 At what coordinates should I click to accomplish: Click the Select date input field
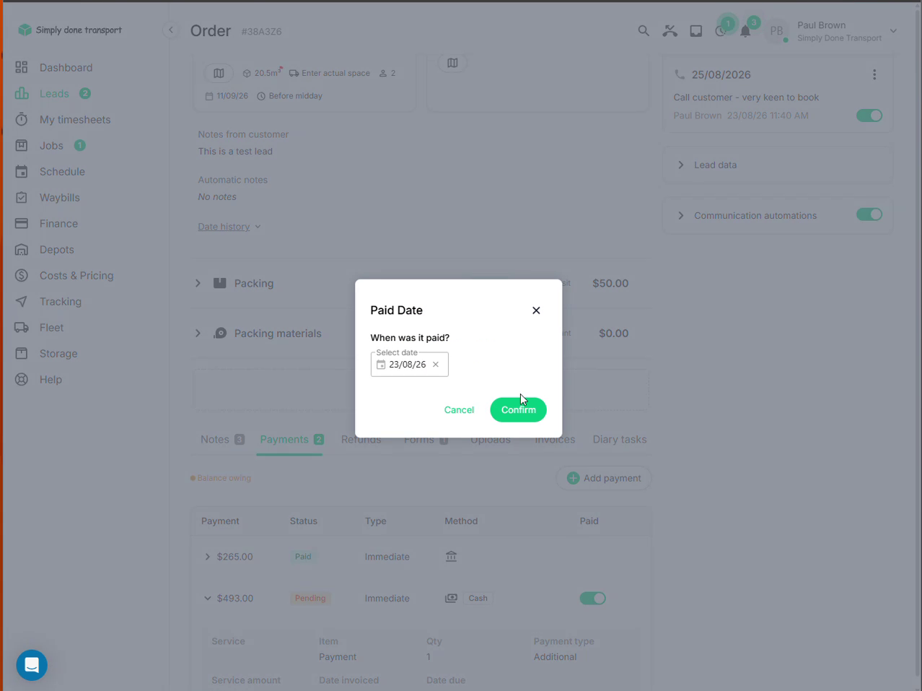click(409, 365)
